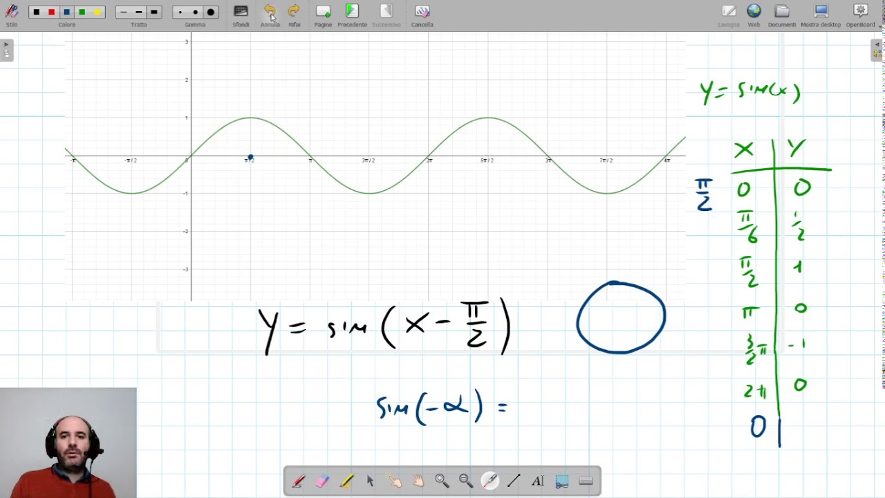Select the medium Gomma eraser size
885x498 pixels.
point(196,12)
